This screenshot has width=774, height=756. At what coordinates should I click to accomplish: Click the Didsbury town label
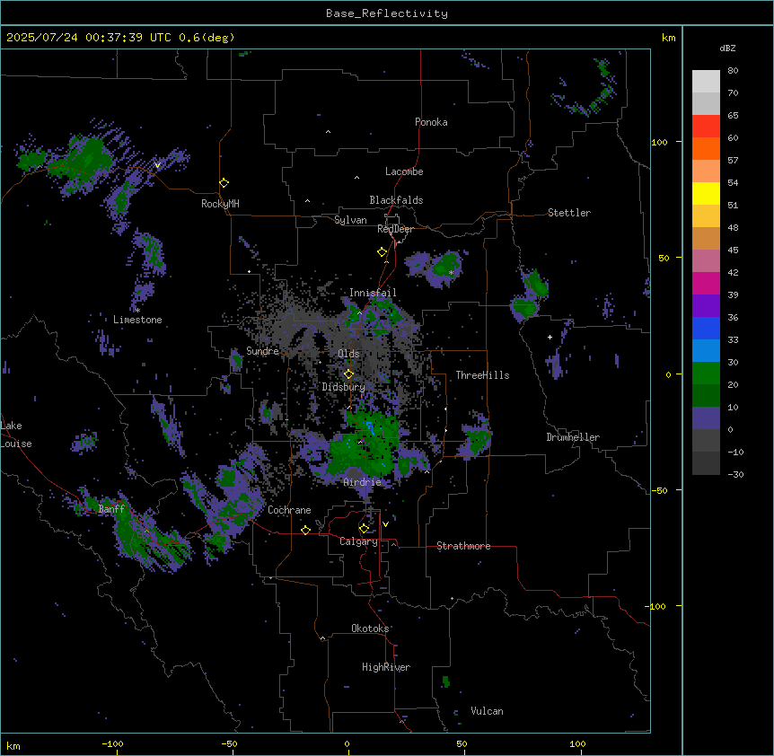(343, 387)
